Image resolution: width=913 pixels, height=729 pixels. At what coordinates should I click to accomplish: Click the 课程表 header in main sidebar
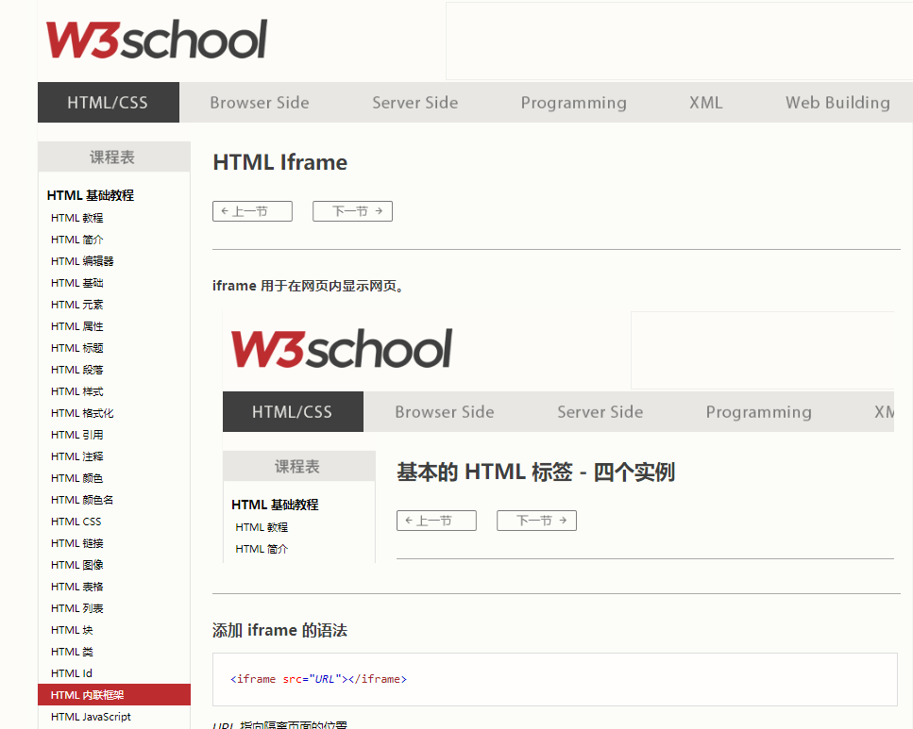click(114, 157)
